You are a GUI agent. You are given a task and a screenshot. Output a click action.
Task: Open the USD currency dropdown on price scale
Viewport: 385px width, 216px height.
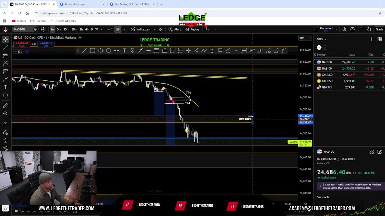(305, 37)
